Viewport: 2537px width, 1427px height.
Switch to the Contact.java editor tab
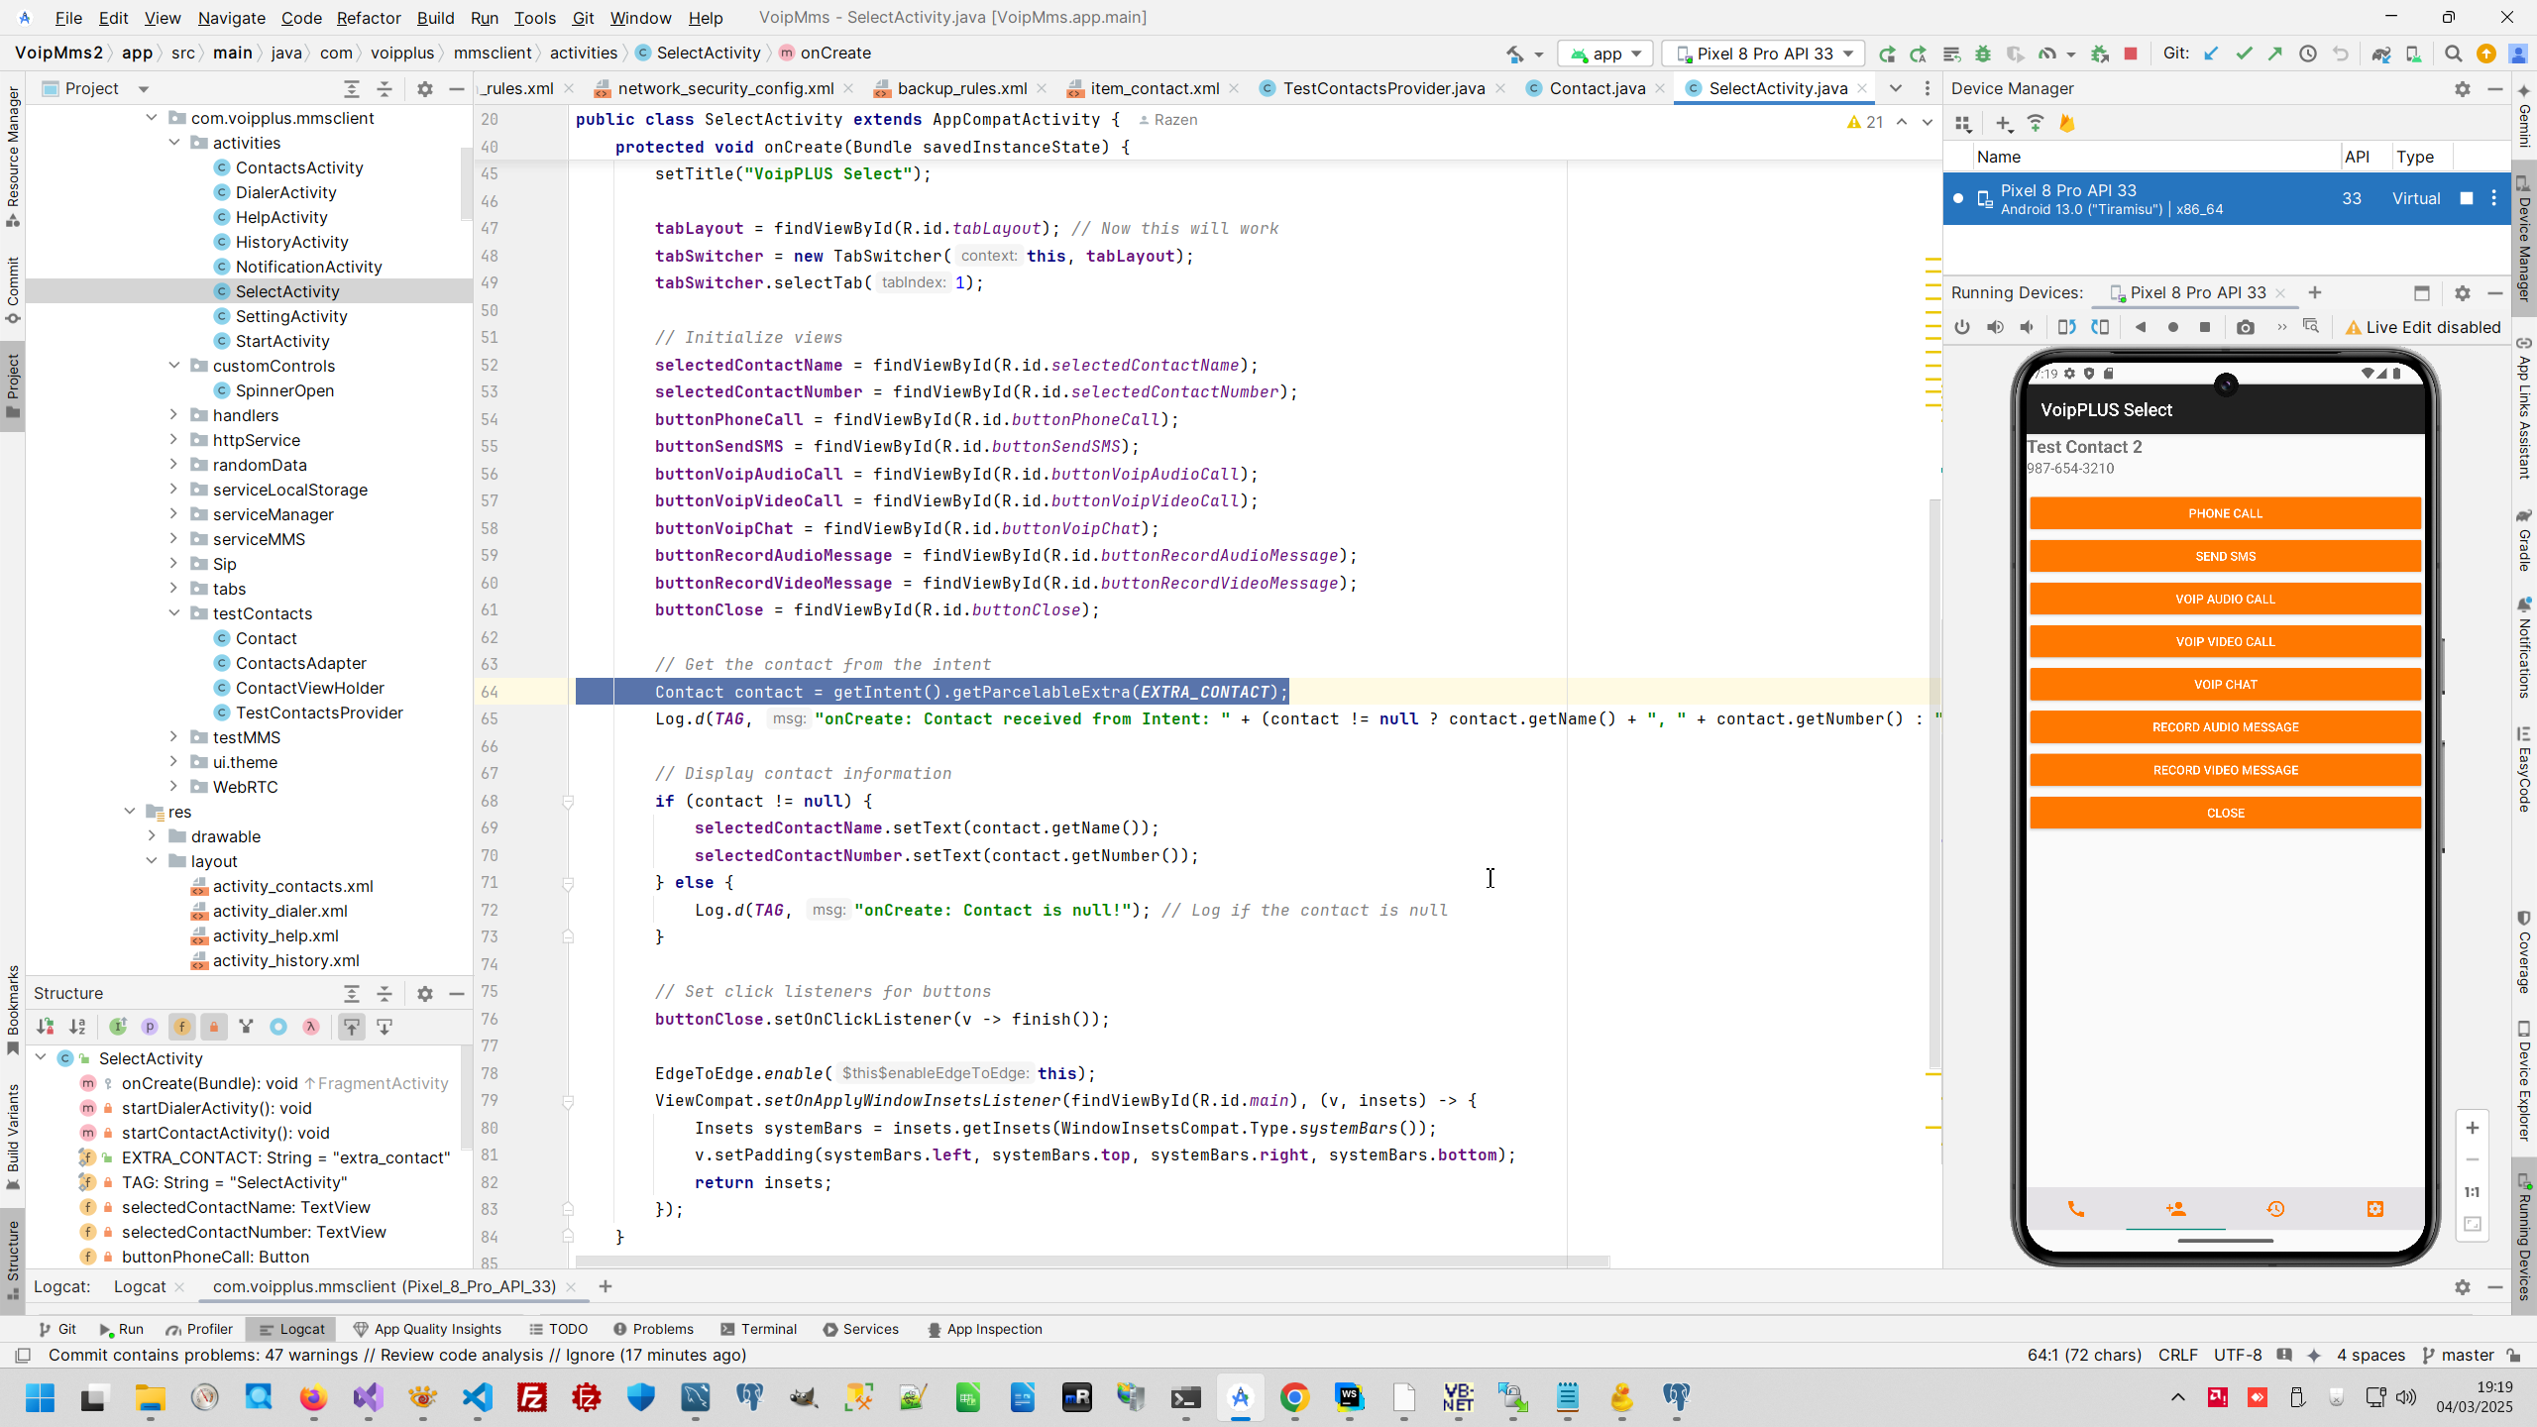[x=1596, y=88]
